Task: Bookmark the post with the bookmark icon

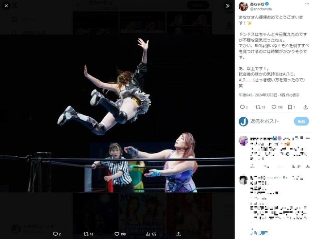Action: tap(290, 107)
